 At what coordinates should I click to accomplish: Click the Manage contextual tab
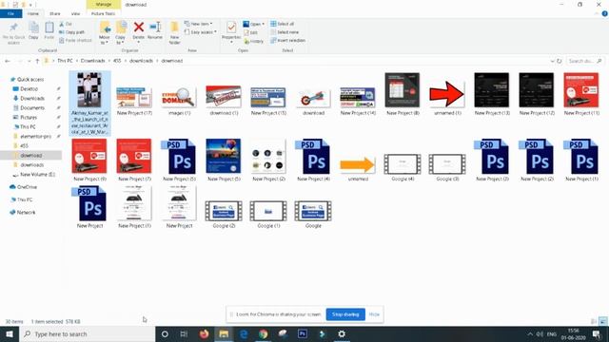pyautogui.click(x=104, y=4)
